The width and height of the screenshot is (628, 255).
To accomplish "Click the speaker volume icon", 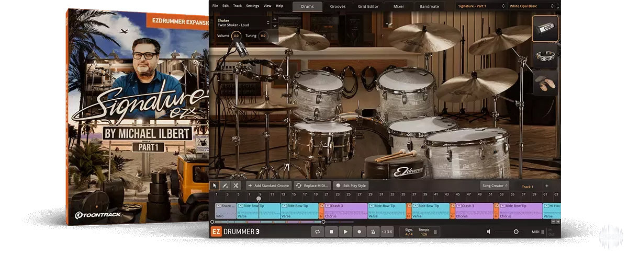I will [489, 231].
